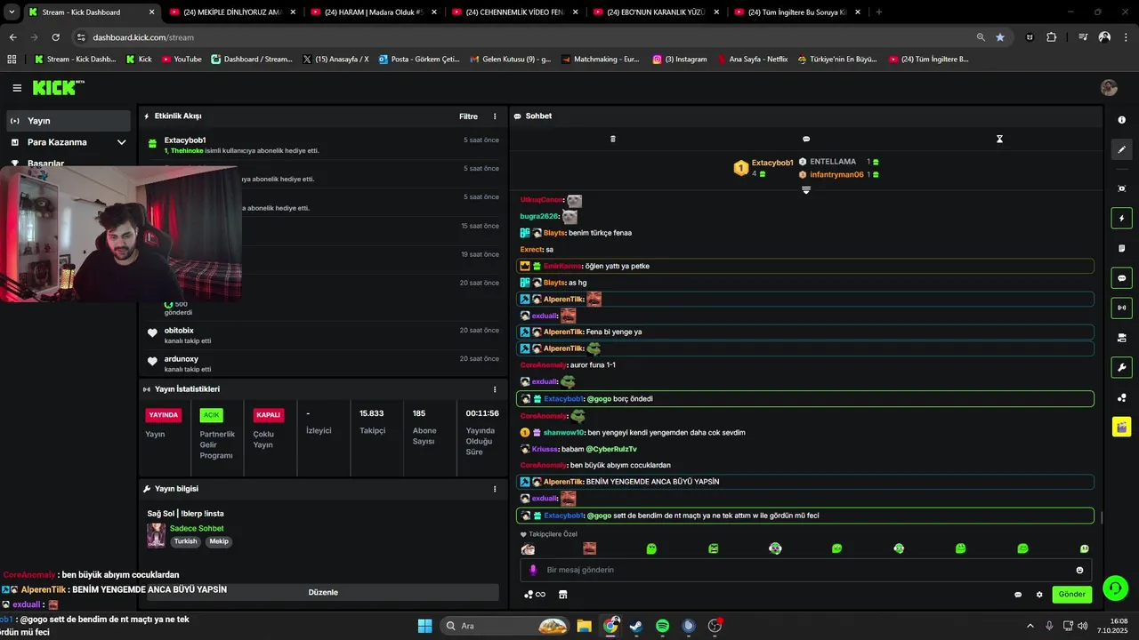Image resolution: width=1139 pixels, height=640 pixels.
Task: Open the emoji picker in message box
Action: (1080, 570)
